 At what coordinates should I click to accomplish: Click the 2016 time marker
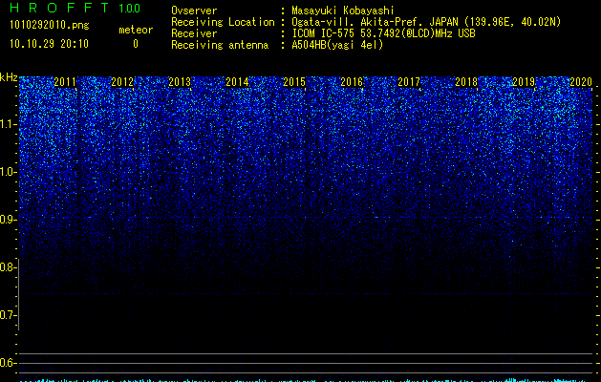point(352,81)
